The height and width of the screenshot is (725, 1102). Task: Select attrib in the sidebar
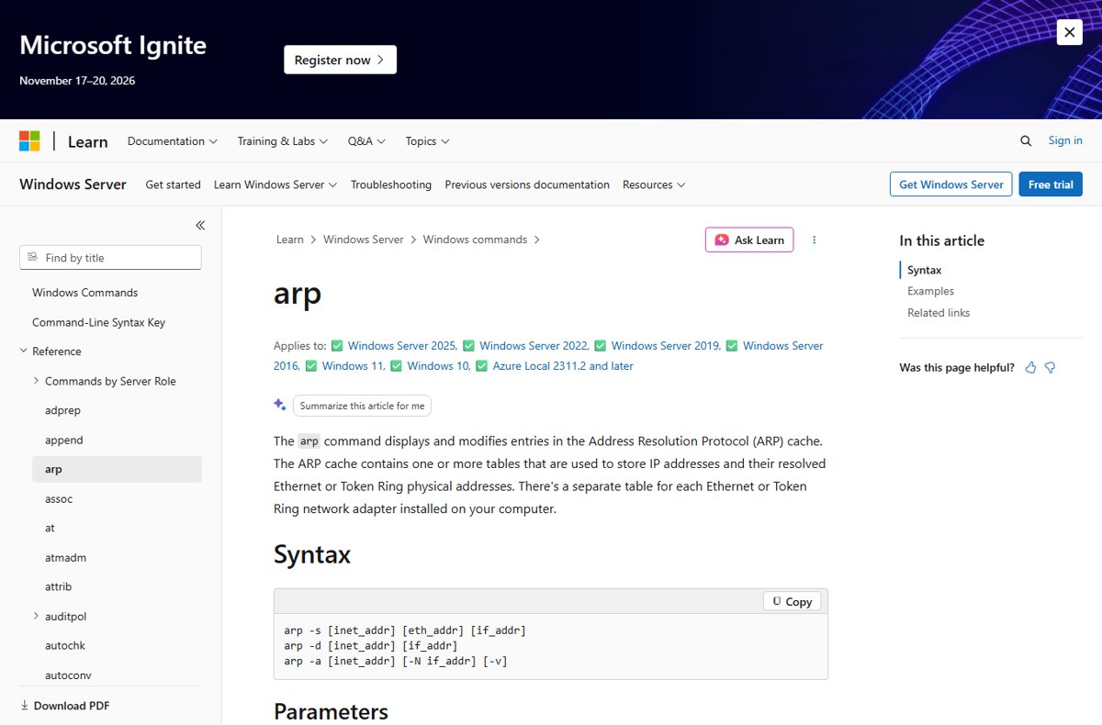tap(58, 586)
